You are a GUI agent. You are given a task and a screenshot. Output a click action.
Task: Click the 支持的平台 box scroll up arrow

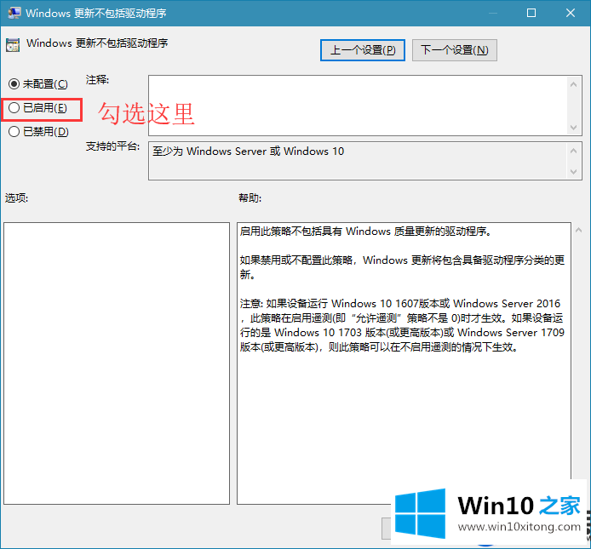(x=574, y=152)
